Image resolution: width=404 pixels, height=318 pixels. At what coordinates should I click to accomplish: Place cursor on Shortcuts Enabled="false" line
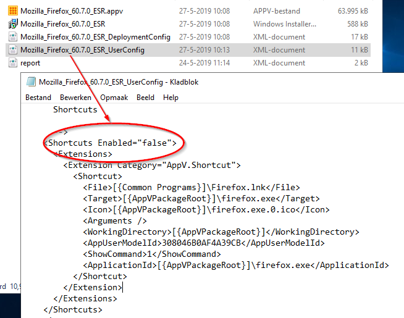[x=111, y=143]
